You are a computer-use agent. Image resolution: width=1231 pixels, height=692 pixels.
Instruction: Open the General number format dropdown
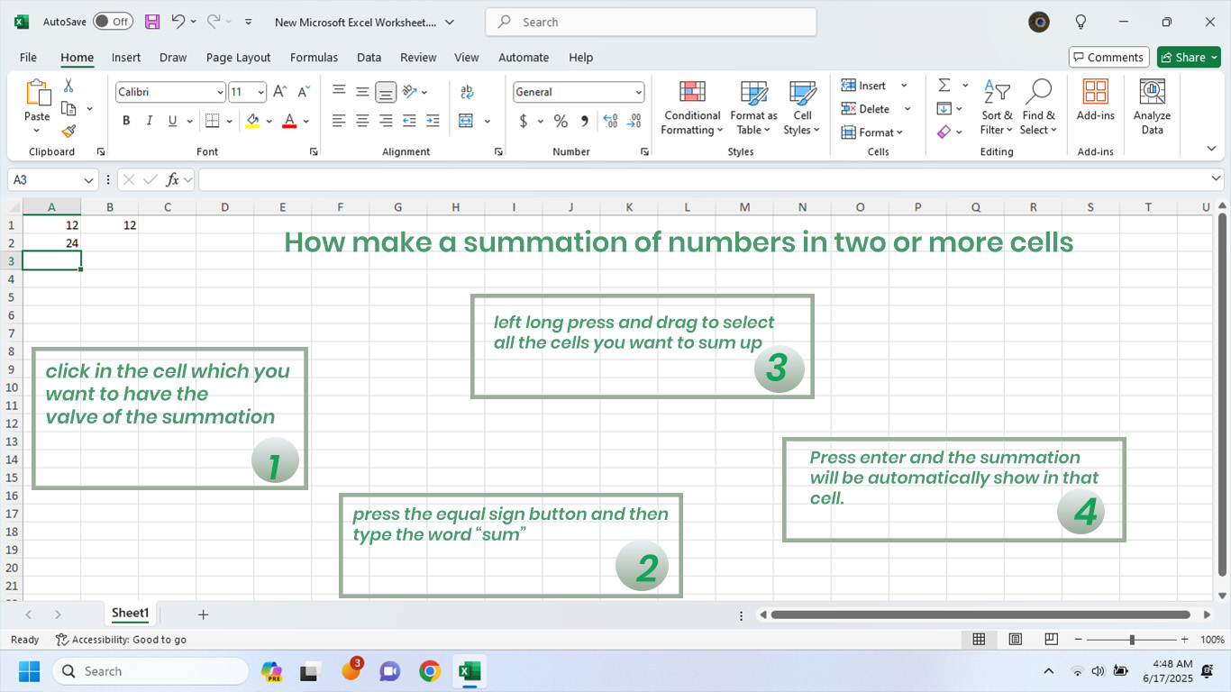pyautogui.click(x=639, y=92)
